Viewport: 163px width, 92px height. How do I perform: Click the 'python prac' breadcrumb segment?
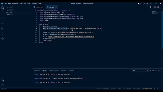click(45, 10)
